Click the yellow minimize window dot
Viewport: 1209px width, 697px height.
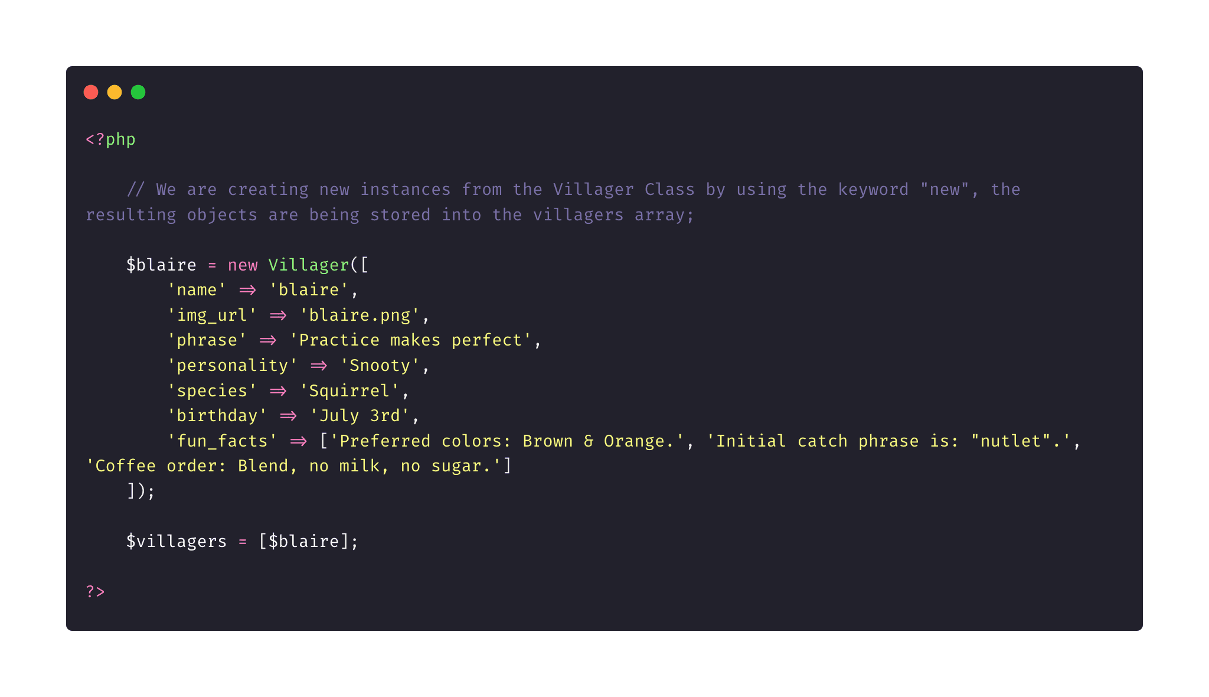point(115,92)
